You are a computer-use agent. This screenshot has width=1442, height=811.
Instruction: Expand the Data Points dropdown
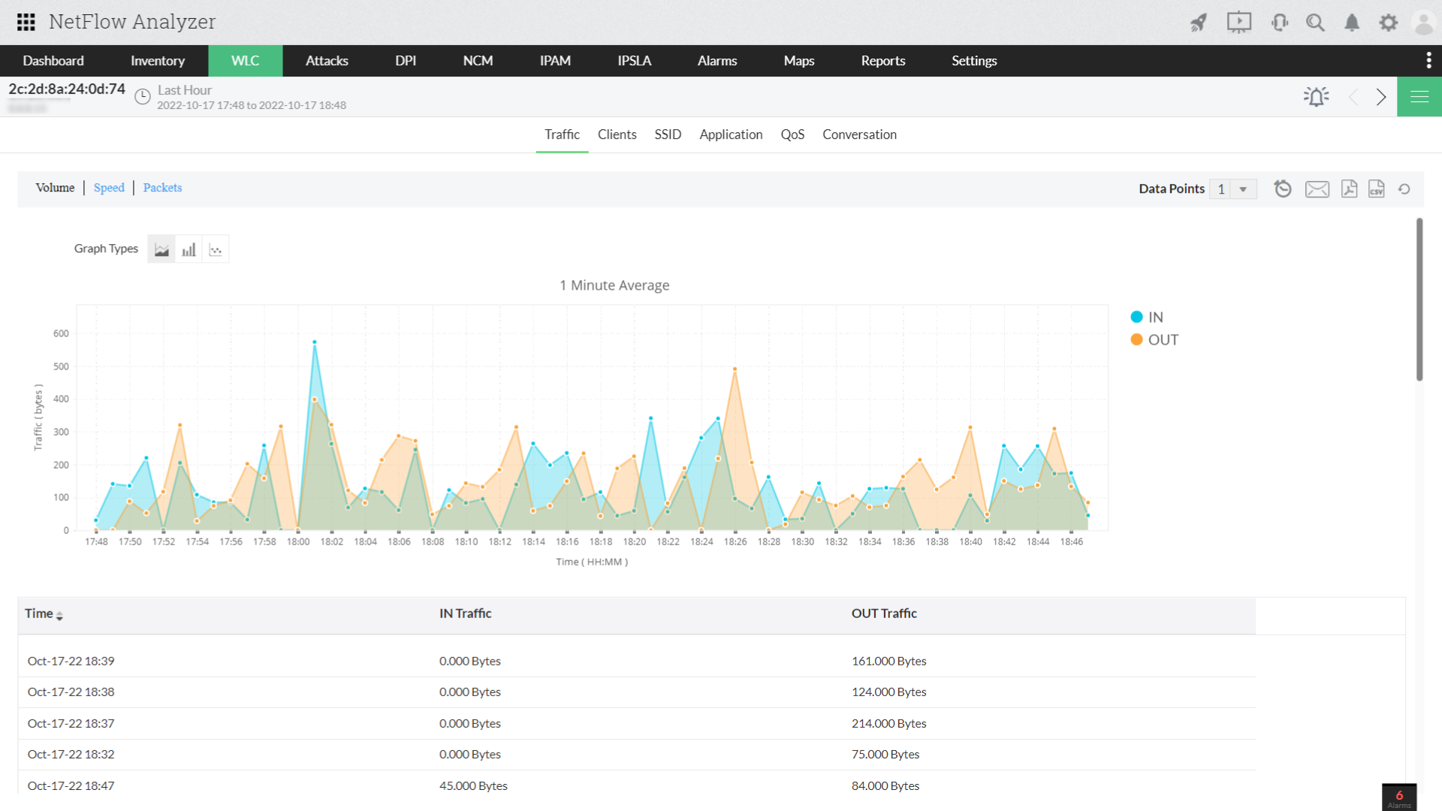click(1246, 188)
